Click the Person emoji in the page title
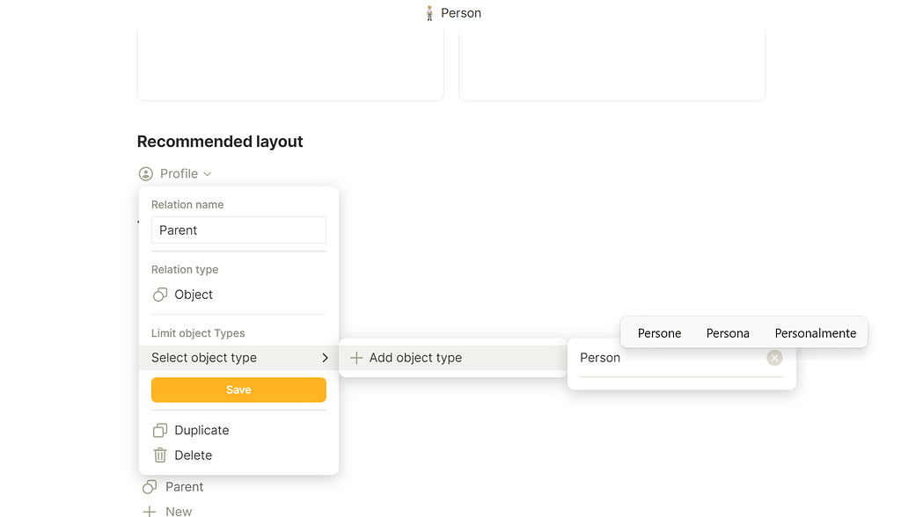This screenshot has height=517, width=901. [x=429, y=12]
